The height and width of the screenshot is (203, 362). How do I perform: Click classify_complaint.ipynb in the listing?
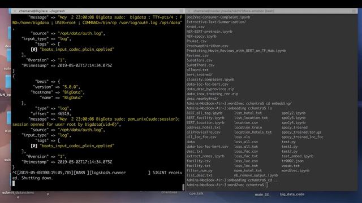click(x=210, y=80)
